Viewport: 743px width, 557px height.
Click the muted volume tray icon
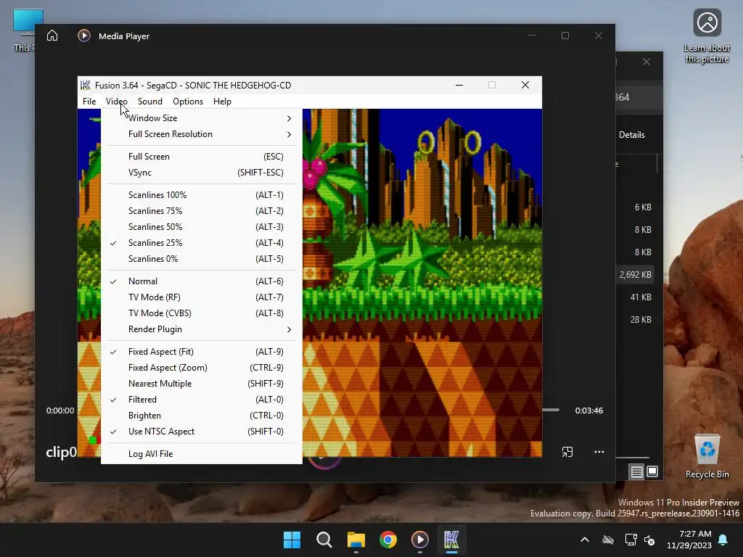[649, 540]
